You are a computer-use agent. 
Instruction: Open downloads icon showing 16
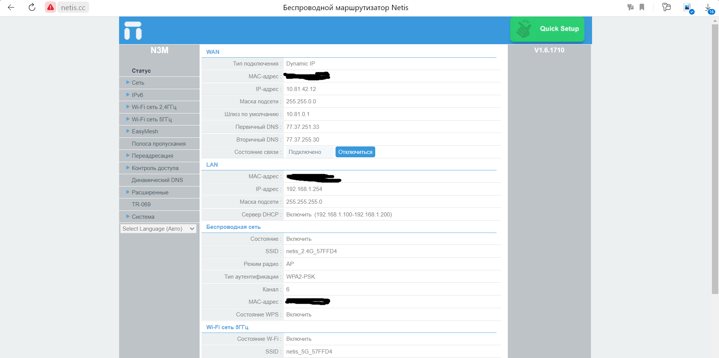(x=709, y=9)
